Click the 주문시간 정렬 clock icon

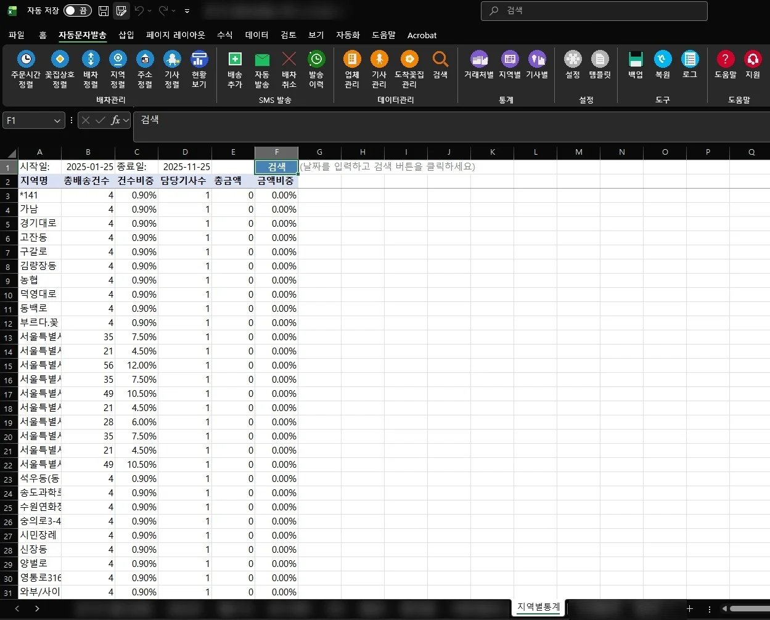26,60
